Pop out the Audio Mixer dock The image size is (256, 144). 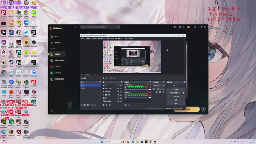tap(150, 82)
